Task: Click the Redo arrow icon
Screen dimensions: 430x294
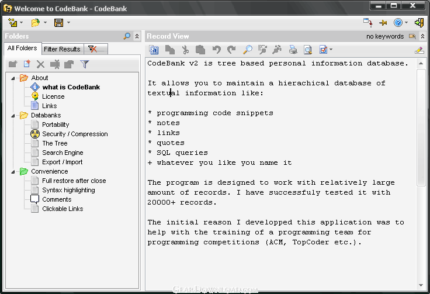Action: point(231,50)
